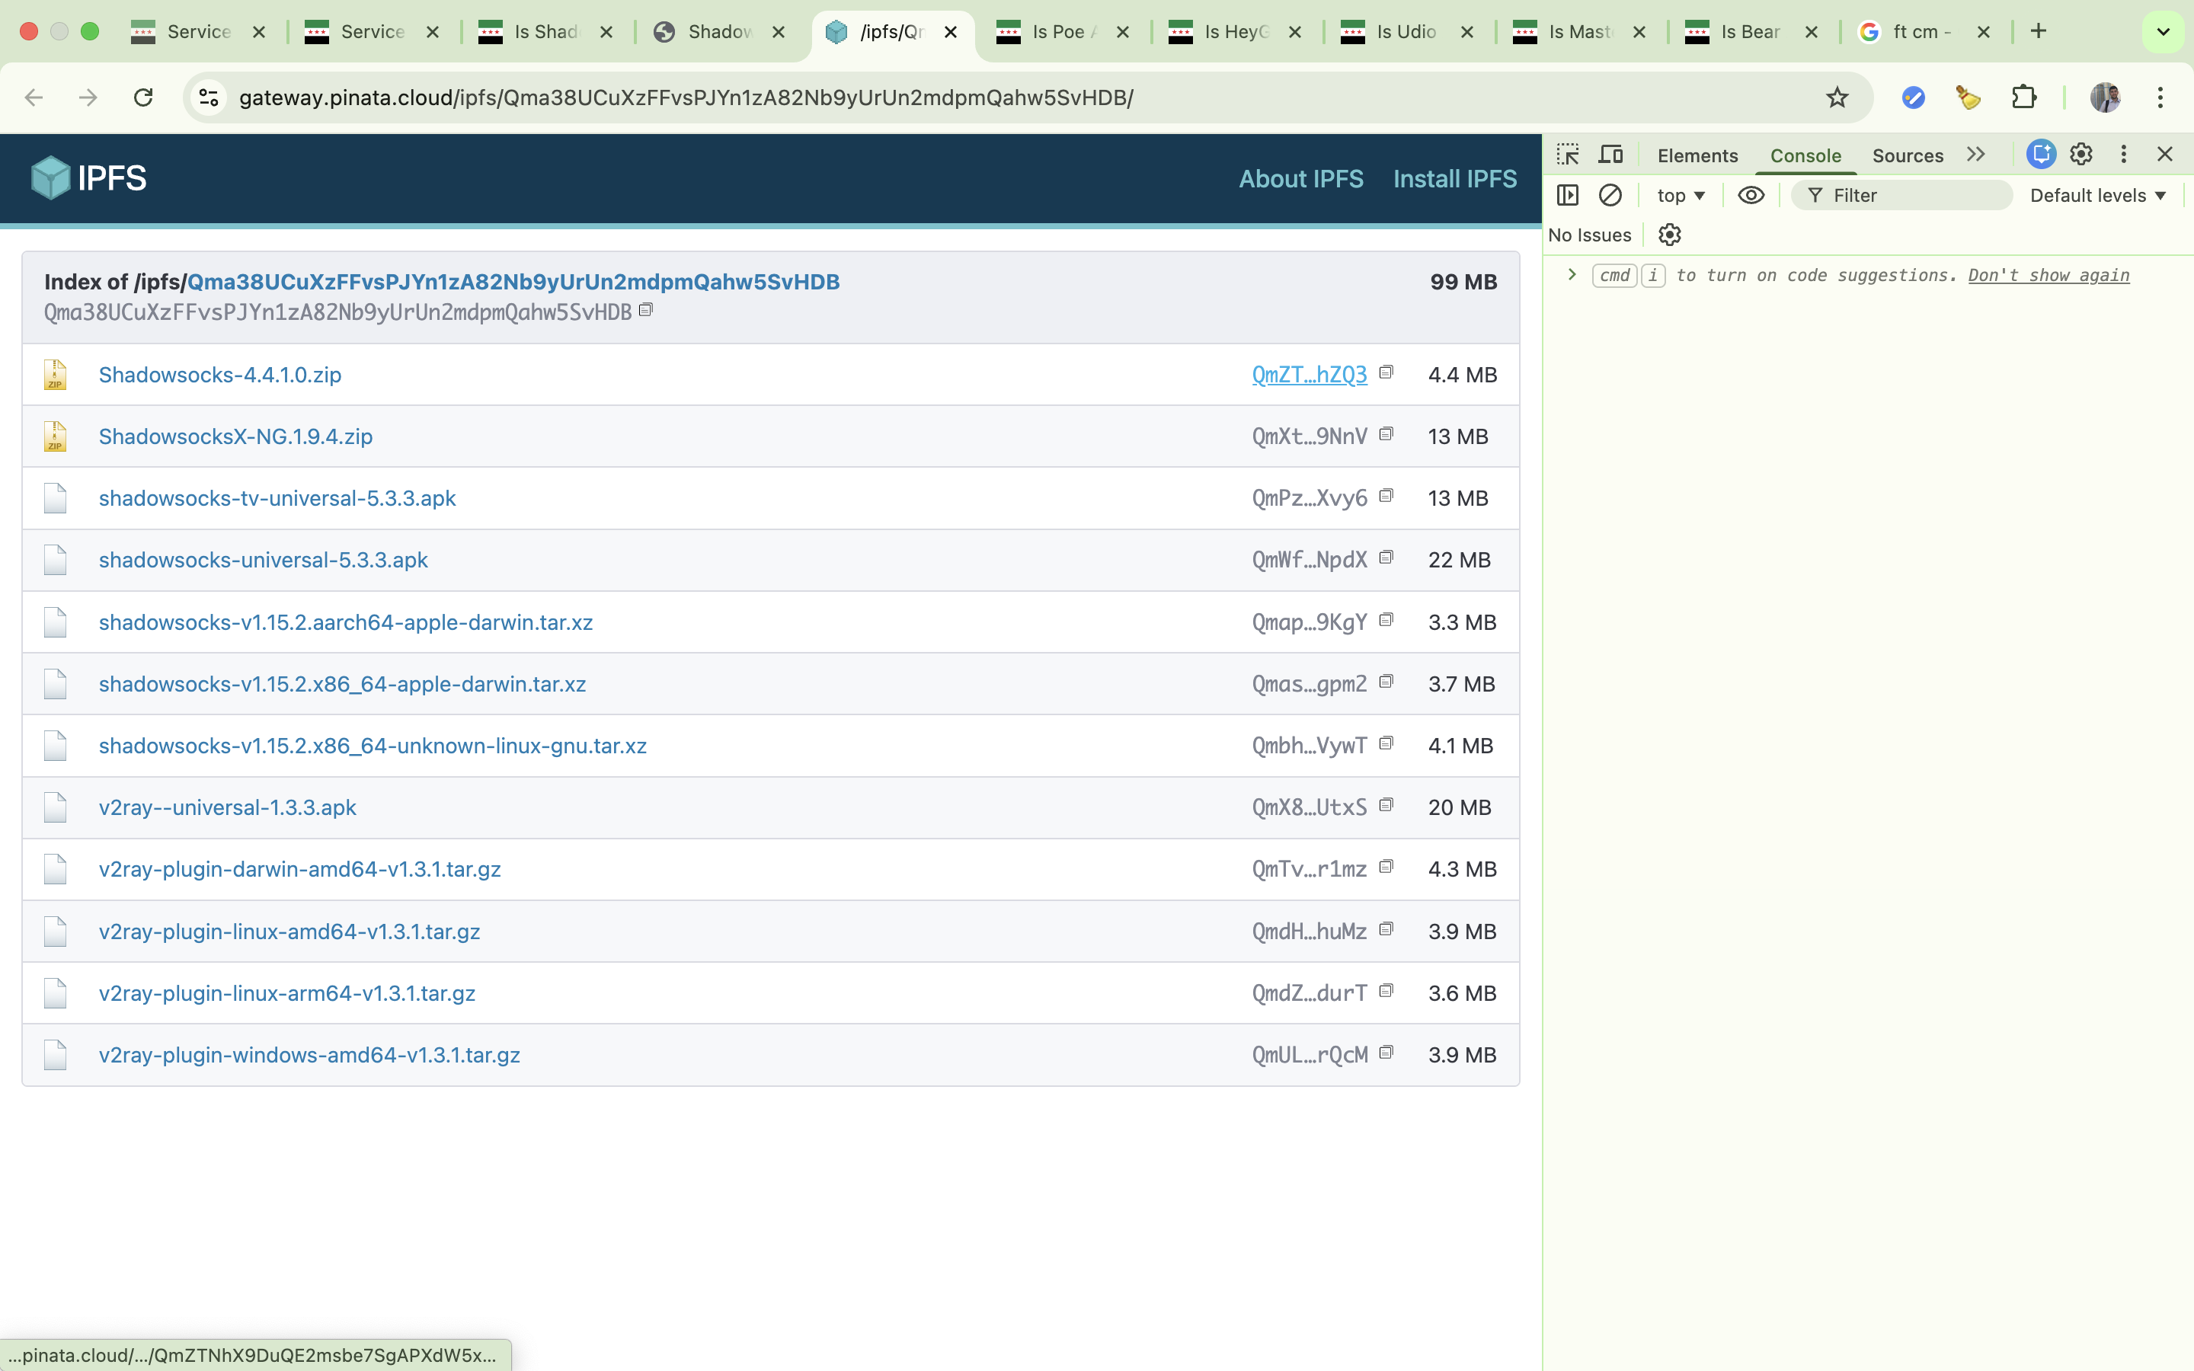Toggle the device toolbar icon in DevTools
This screenshot has width=2194, height=1371.
[x=1610, y=154]
